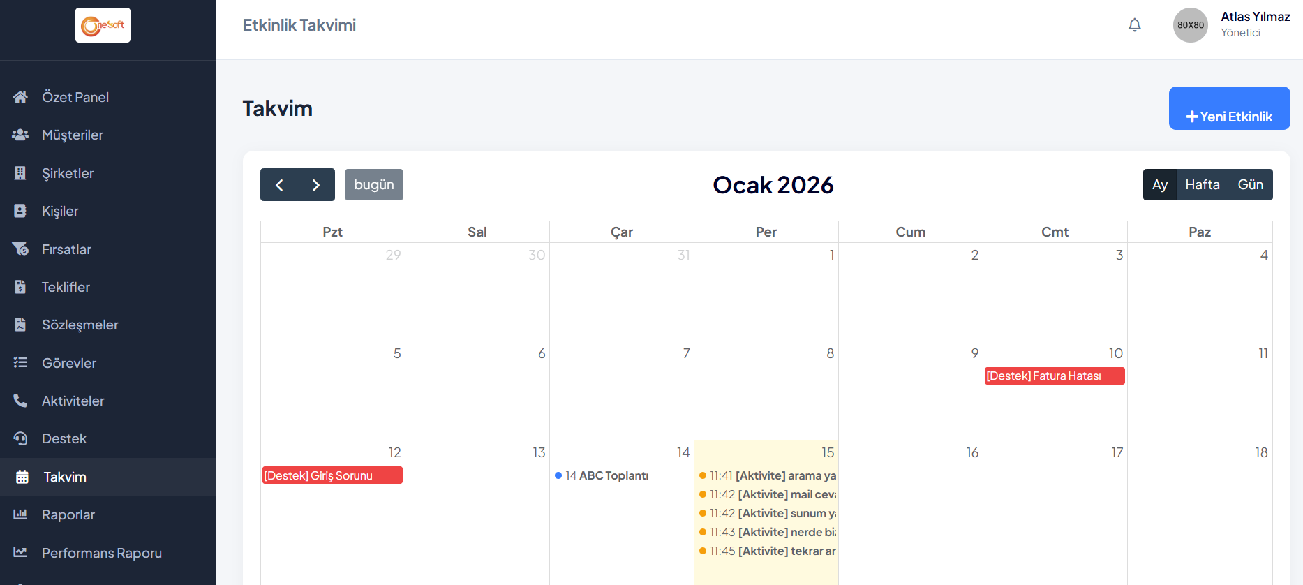Open the red Fatura Hatası event

pyautogui.click(x=1054, y=376)
